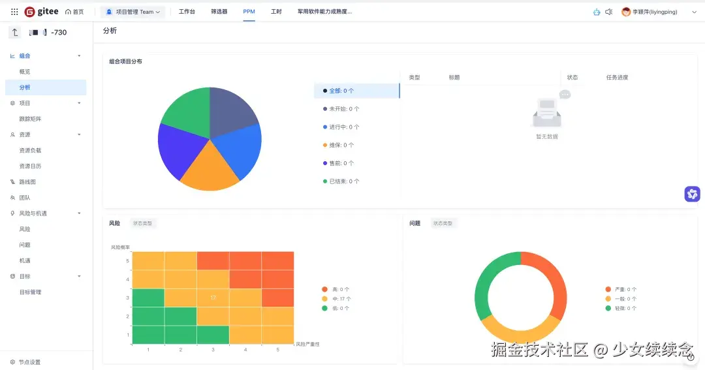Image resolution: width=705 pixels, height=370 pixels.
Task: Open the 状态类型 dropdown in 风险 panel
Action: pos(142,223)
